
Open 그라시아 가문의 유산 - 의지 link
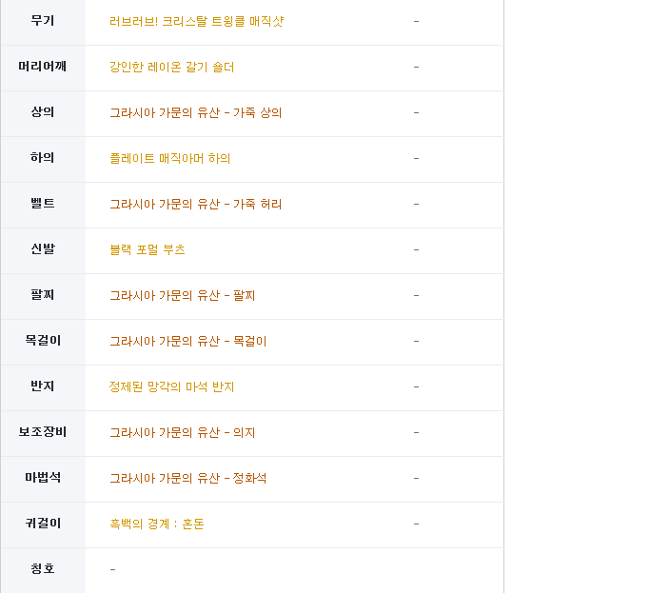(182, 433)
